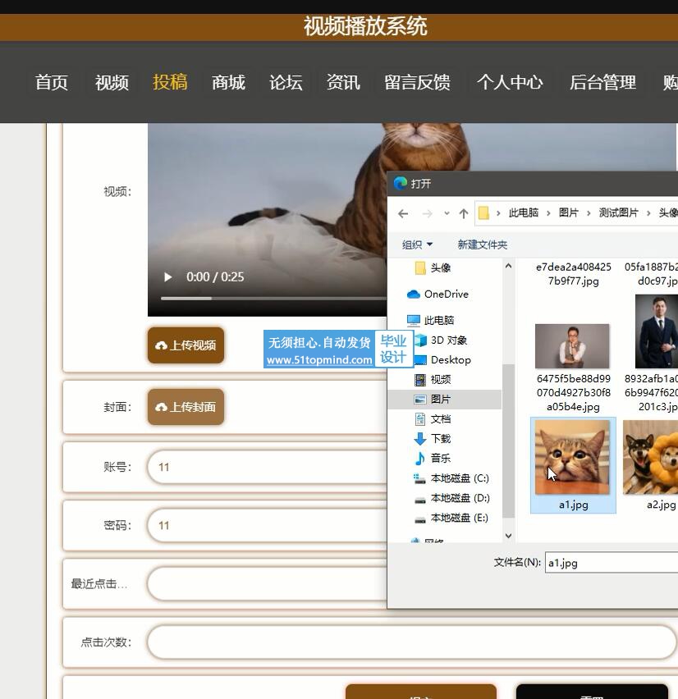The image size is (678, 699).
Task: Click the sidebar scroll-down arrow
Action: (x=508, y=536)
